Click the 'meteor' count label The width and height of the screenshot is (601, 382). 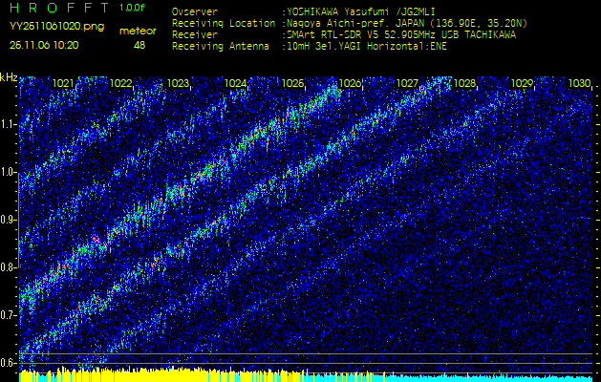138,32
